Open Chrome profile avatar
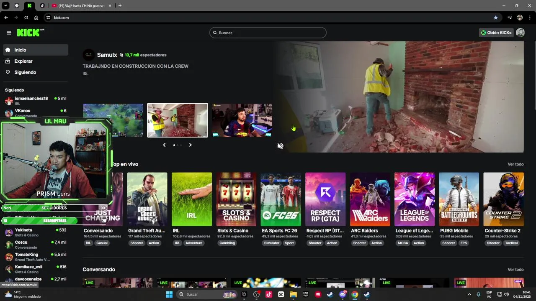Image resolution: width=536 pixels, height=301 pixels. [520, 18]
